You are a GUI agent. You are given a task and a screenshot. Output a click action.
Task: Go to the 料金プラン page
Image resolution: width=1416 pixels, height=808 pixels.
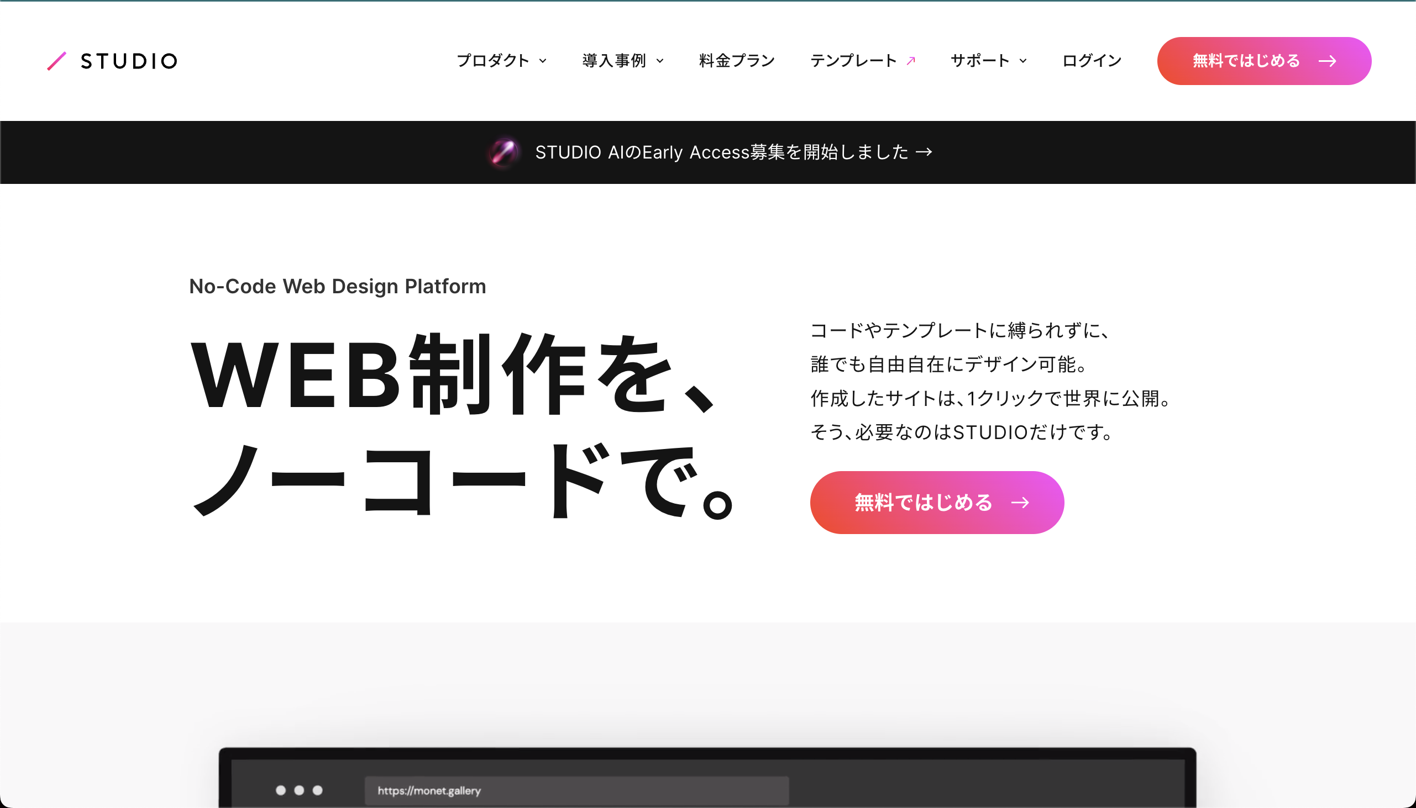737,61
